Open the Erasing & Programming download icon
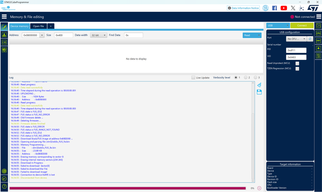The width and height of the screenshot is (322, 192). 4,35
